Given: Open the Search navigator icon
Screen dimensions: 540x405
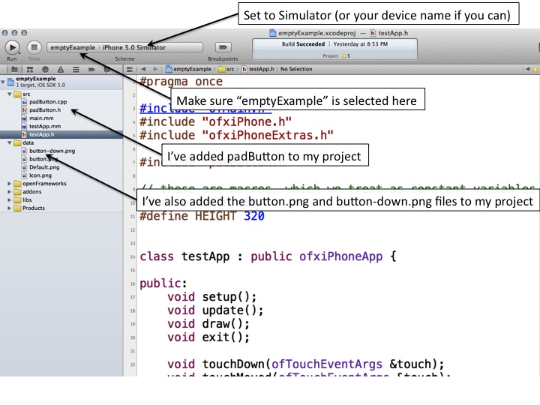Looking at the screenshot, I should 45,69.
